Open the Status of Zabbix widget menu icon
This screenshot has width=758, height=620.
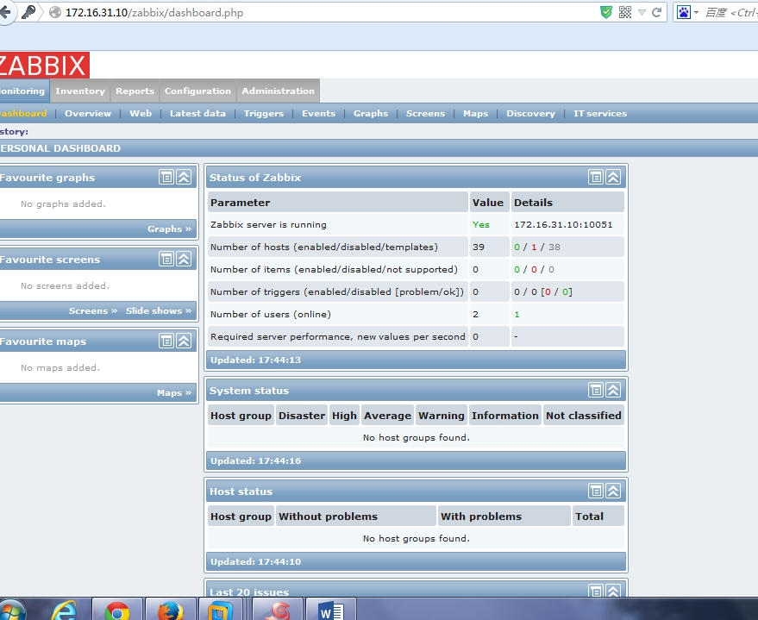point(596,178)
